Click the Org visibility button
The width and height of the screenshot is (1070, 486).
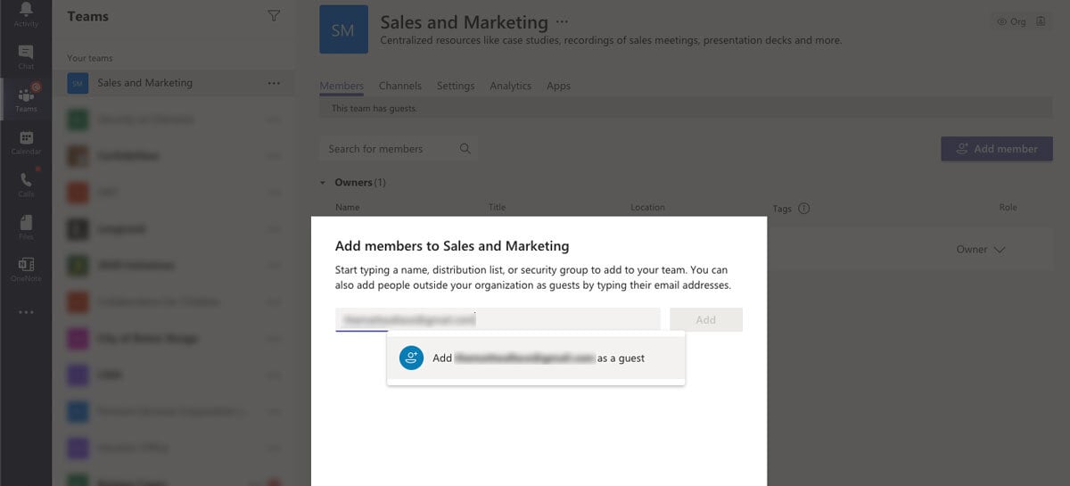[x=1011, y=21]
